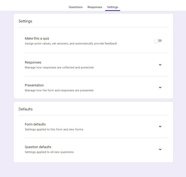Expand the Presentation section chevron
Screen dimensions: 186x177
click(x=160, y=87)
